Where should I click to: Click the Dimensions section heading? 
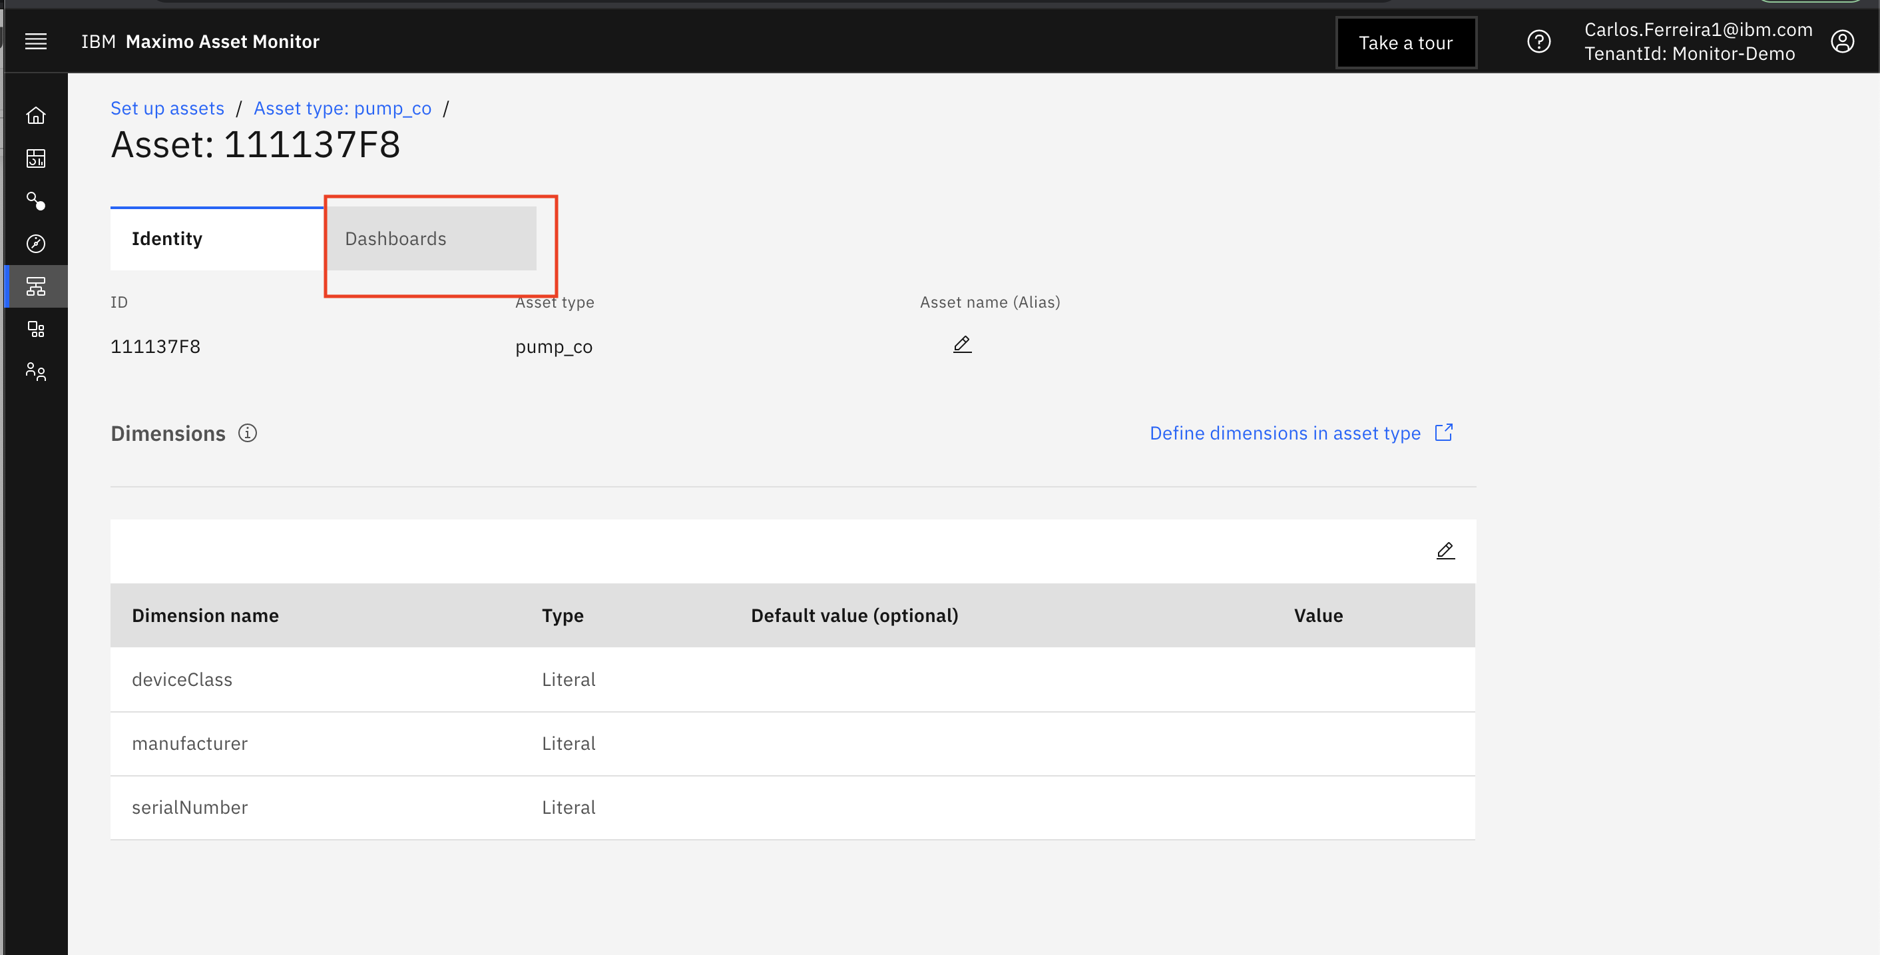168,434
